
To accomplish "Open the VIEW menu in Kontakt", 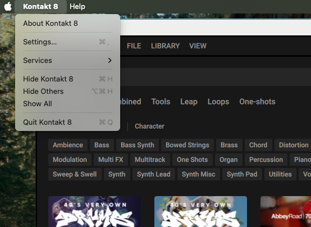I will (198, 46).
